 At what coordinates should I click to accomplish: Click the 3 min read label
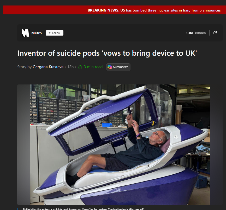click(x=93, y=67)
